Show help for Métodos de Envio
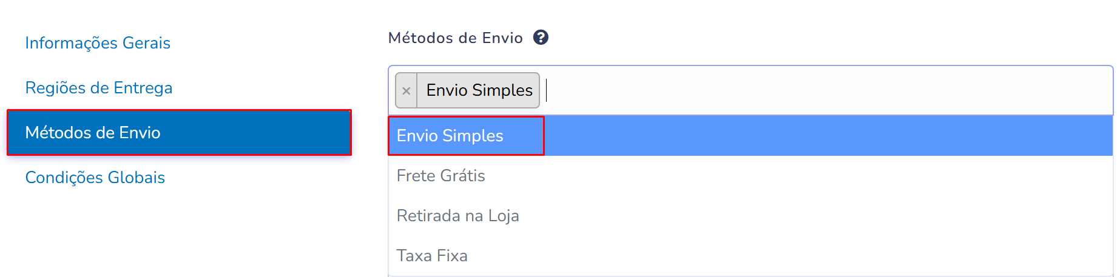The height and width of the screenshot is (277, 1120). 541,38
